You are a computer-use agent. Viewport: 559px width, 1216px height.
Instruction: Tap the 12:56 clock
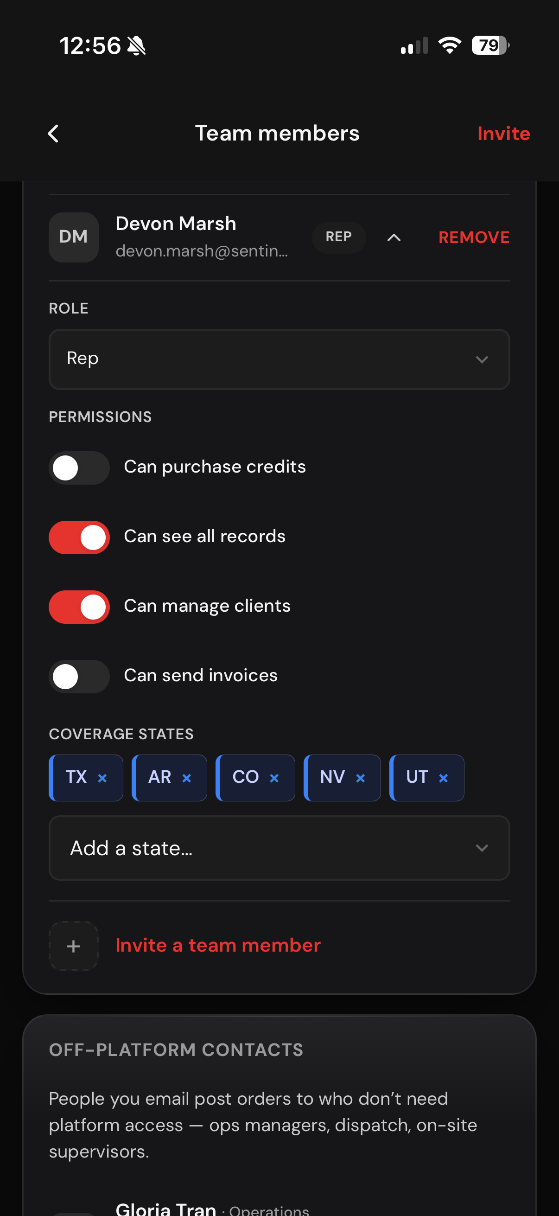tap(90, 46)
